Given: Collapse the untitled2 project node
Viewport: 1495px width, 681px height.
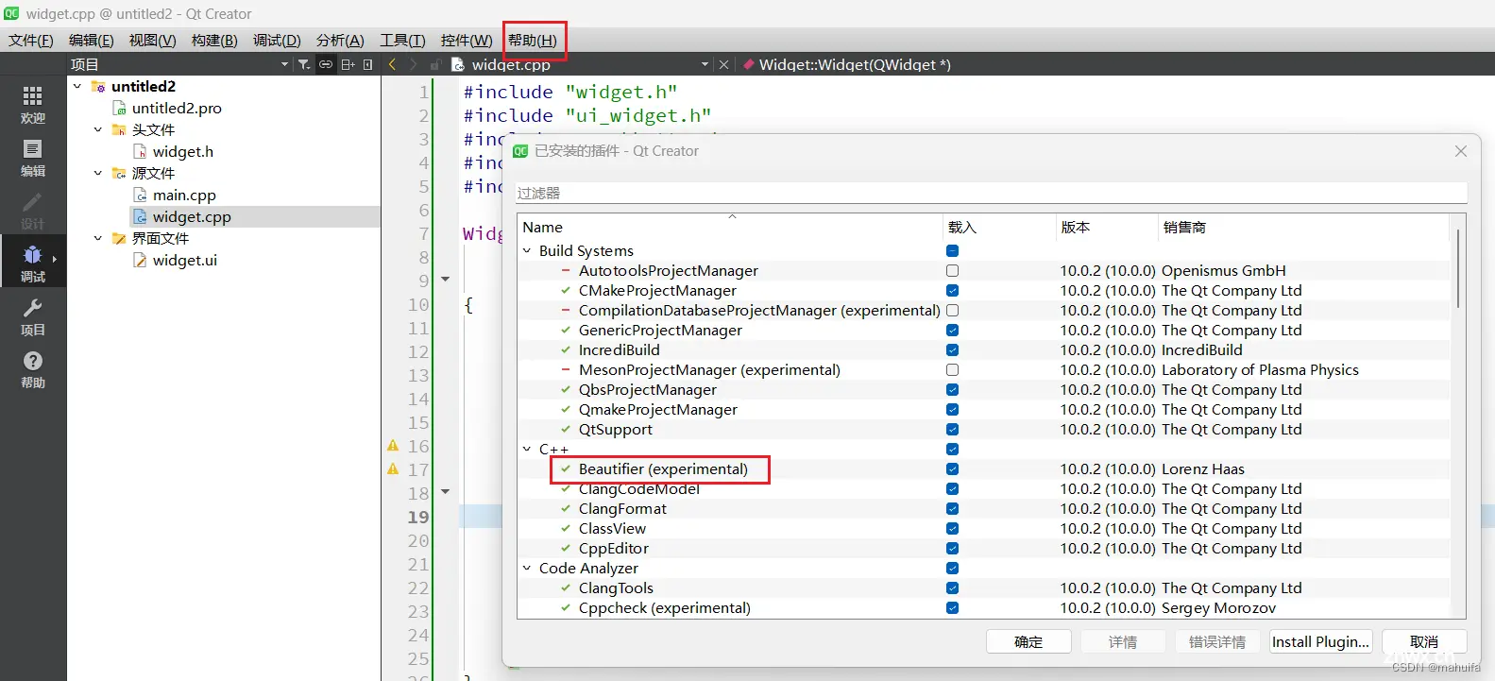Looking at the screenshot, I should 77,86.
